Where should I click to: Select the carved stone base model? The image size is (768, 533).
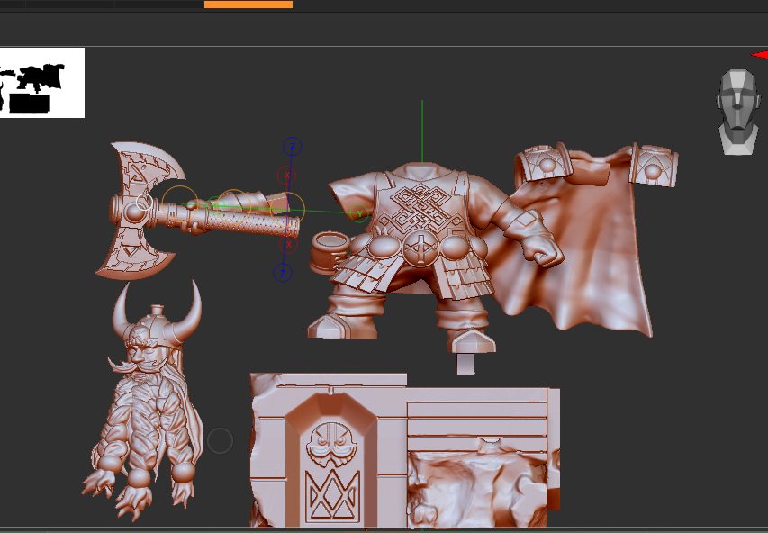[404, 451]
